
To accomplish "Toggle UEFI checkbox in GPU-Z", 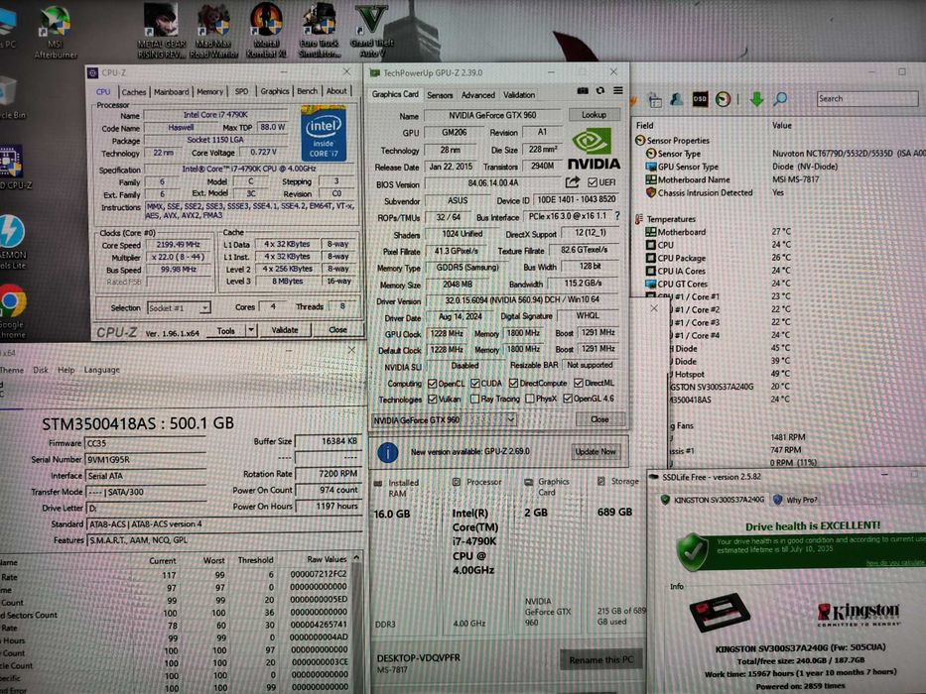I will [593, 182].
